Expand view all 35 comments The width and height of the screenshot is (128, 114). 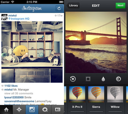pos(19,93)
